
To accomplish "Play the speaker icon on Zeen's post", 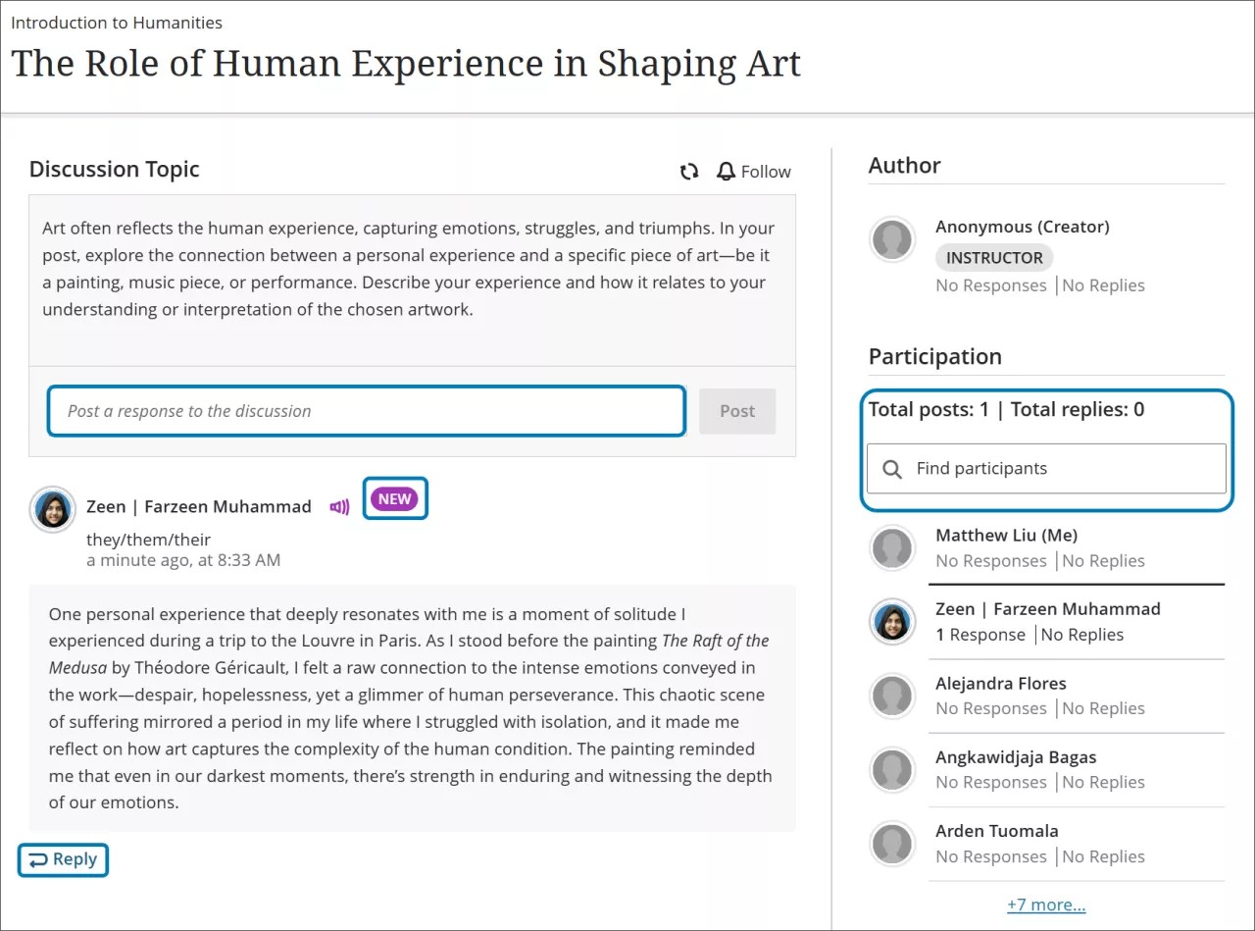I will tap(338, 506).
